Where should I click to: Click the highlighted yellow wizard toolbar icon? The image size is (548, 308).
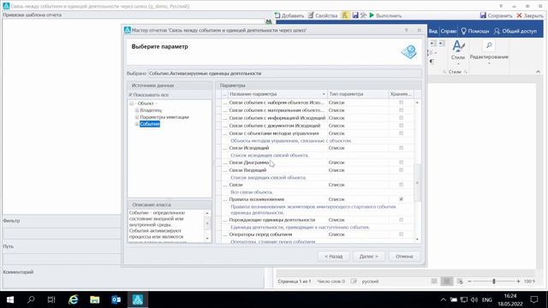click(x=345, y=15)
